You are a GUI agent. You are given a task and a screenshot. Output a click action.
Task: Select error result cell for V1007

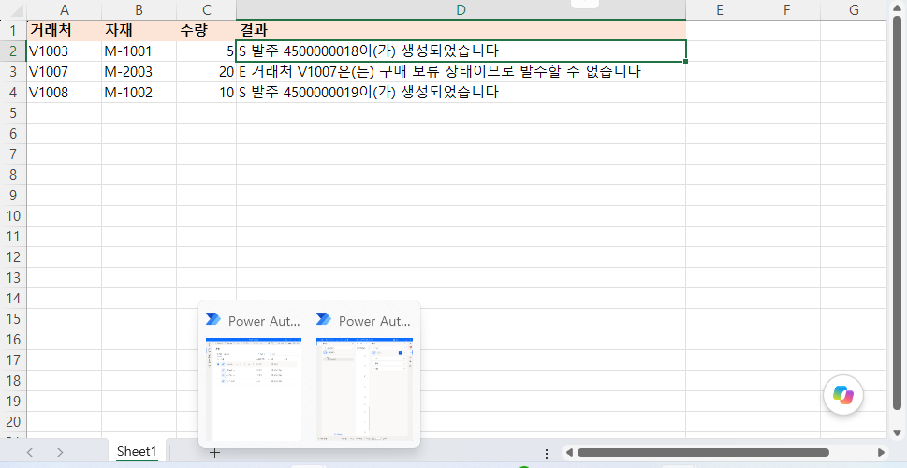tap(461, 72)
